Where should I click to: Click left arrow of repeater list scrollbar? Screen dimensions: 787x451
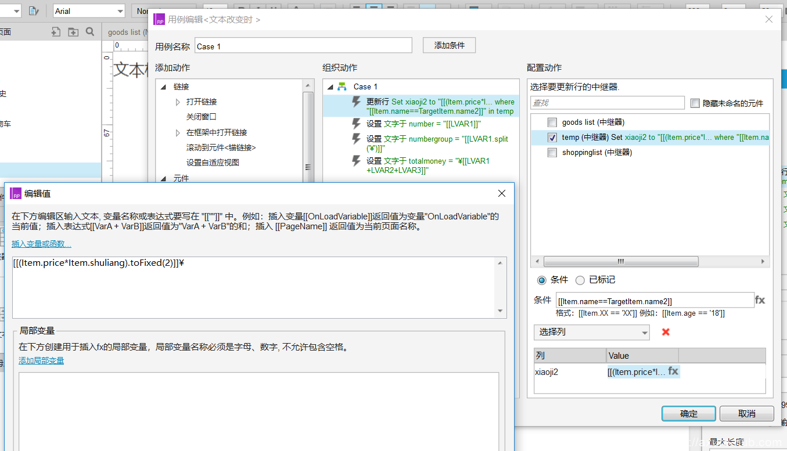tap(537, 261)
